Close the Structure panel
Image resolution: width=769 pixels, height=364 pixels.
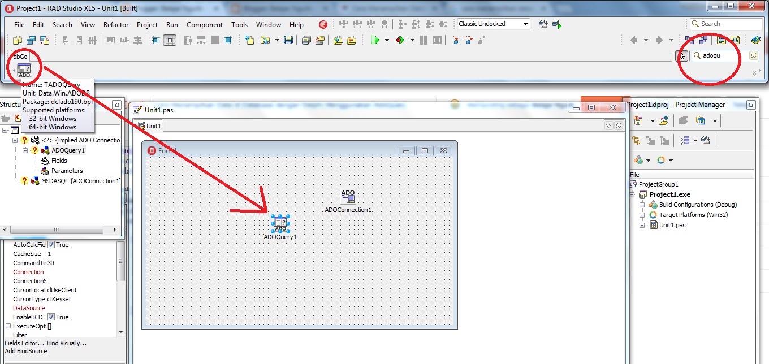(116, 105)
